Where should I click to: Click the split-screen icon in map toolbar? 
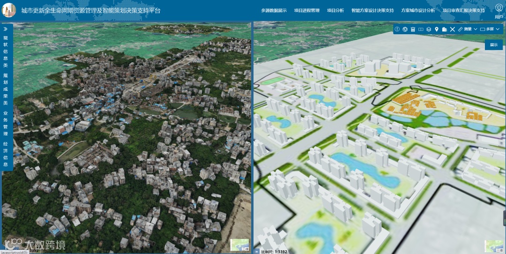[x=421, y=30]
